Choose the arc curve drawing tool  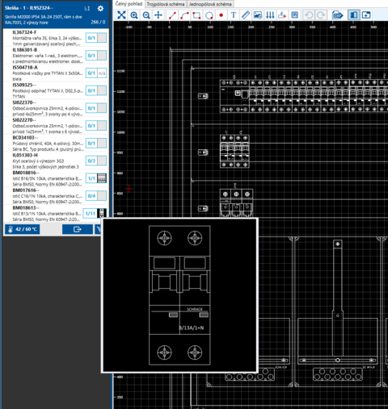[184, 15]
